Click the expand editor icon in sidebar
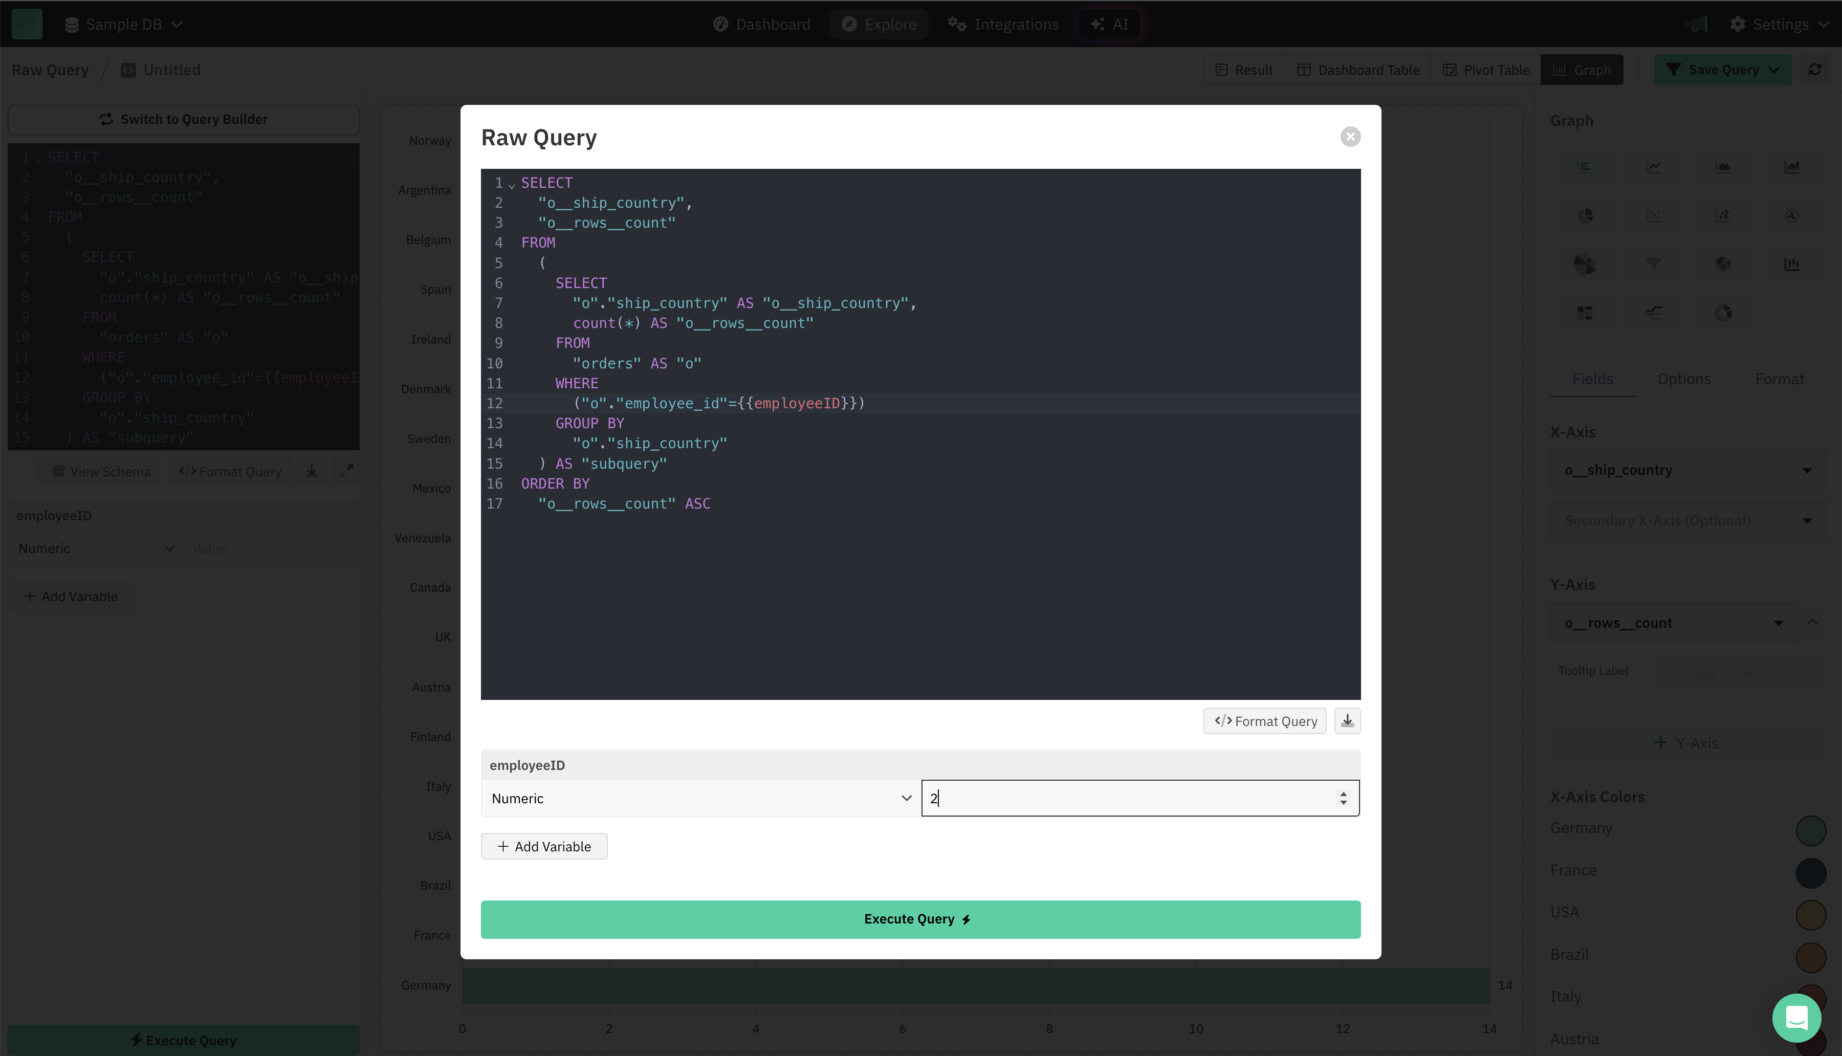The image size is (1842, 1056). pos(346,471)
